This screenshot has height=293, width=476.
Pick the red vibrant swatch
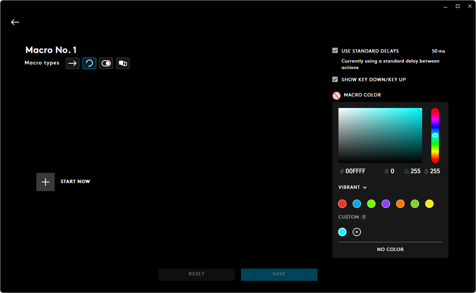pos(342,204)
